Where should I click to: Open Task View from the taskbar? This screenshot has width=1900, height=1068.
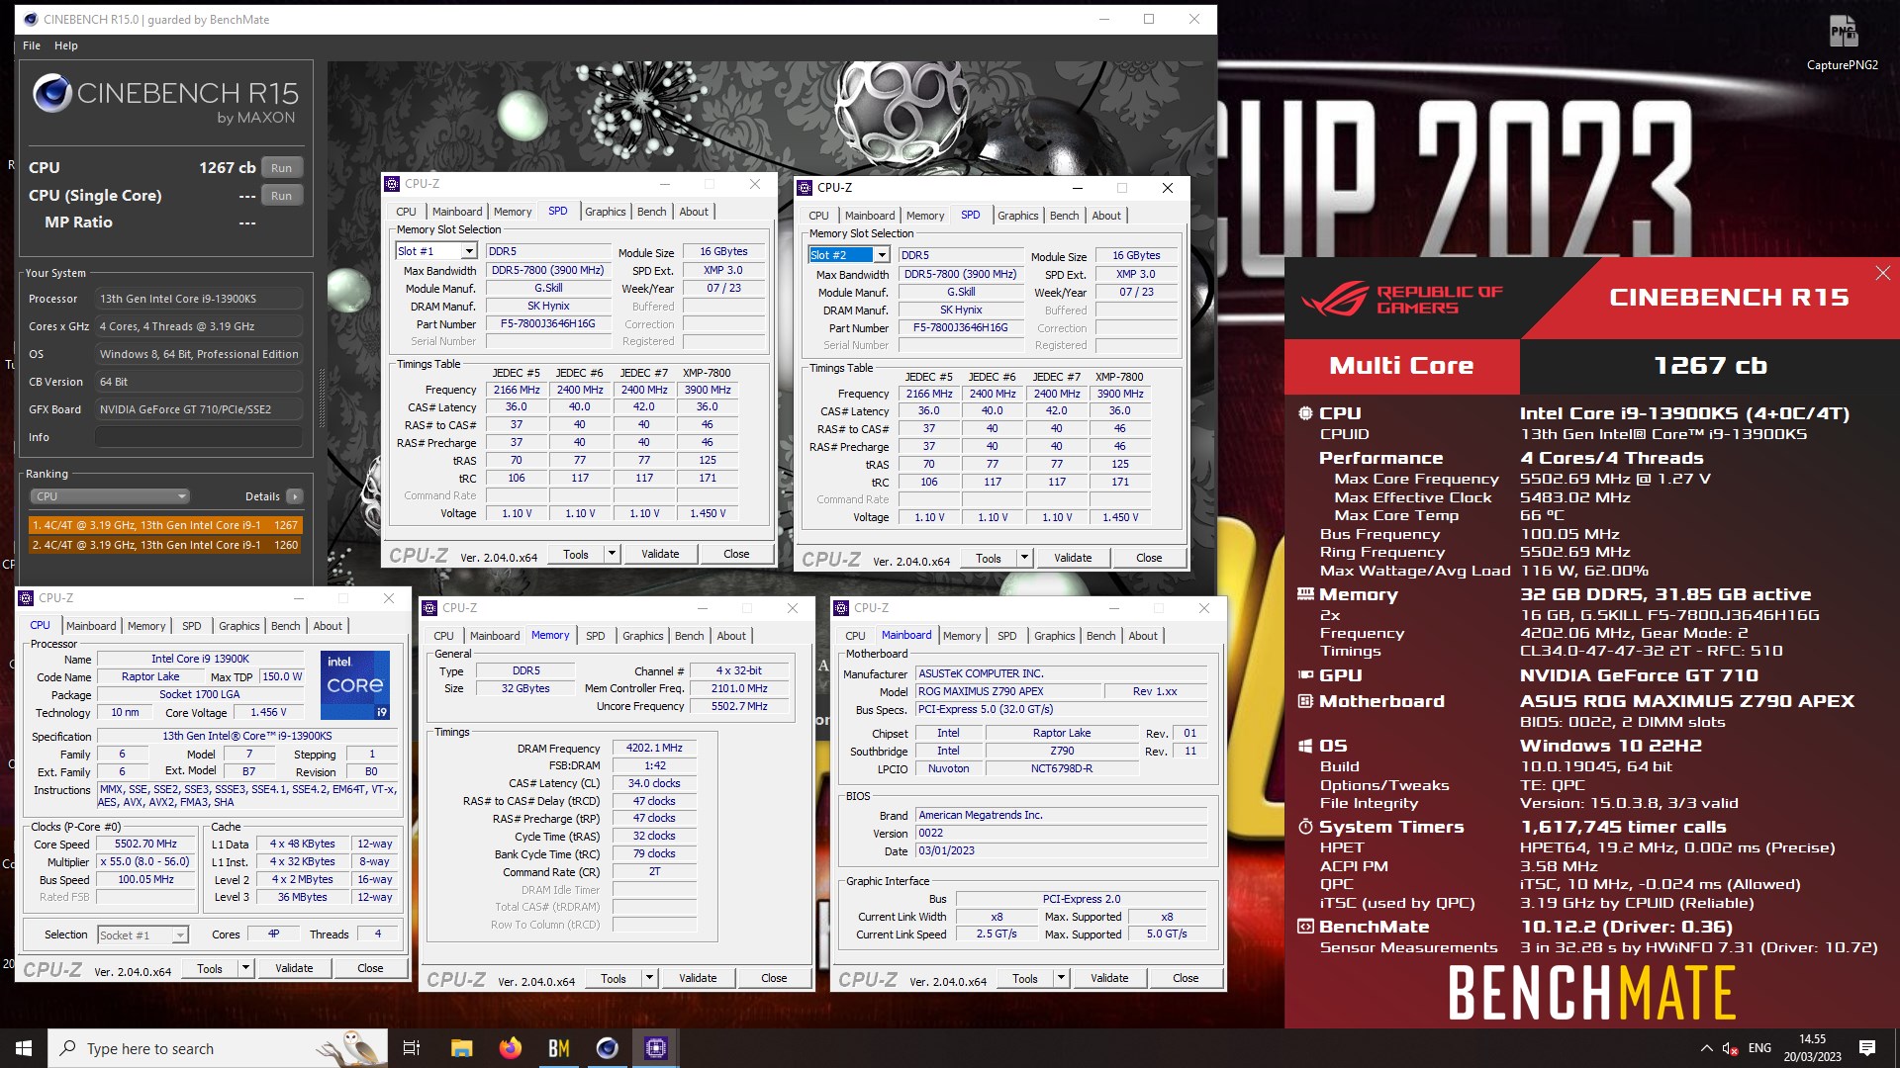tap(412, 1048)
